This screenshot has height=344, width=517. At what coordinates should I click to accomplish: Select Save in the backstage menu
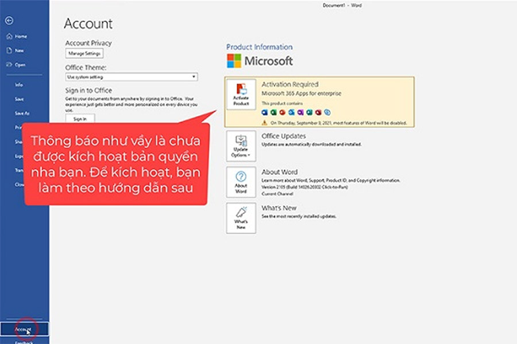click(x=19, y=99)
